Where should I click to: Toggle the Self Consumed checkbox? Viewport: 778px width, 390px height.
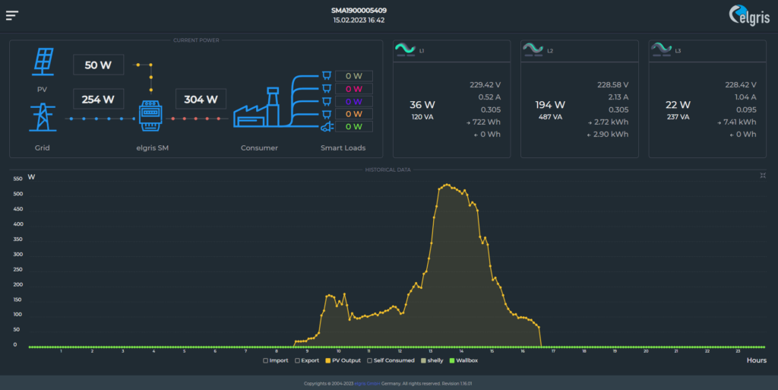(370, 360)
